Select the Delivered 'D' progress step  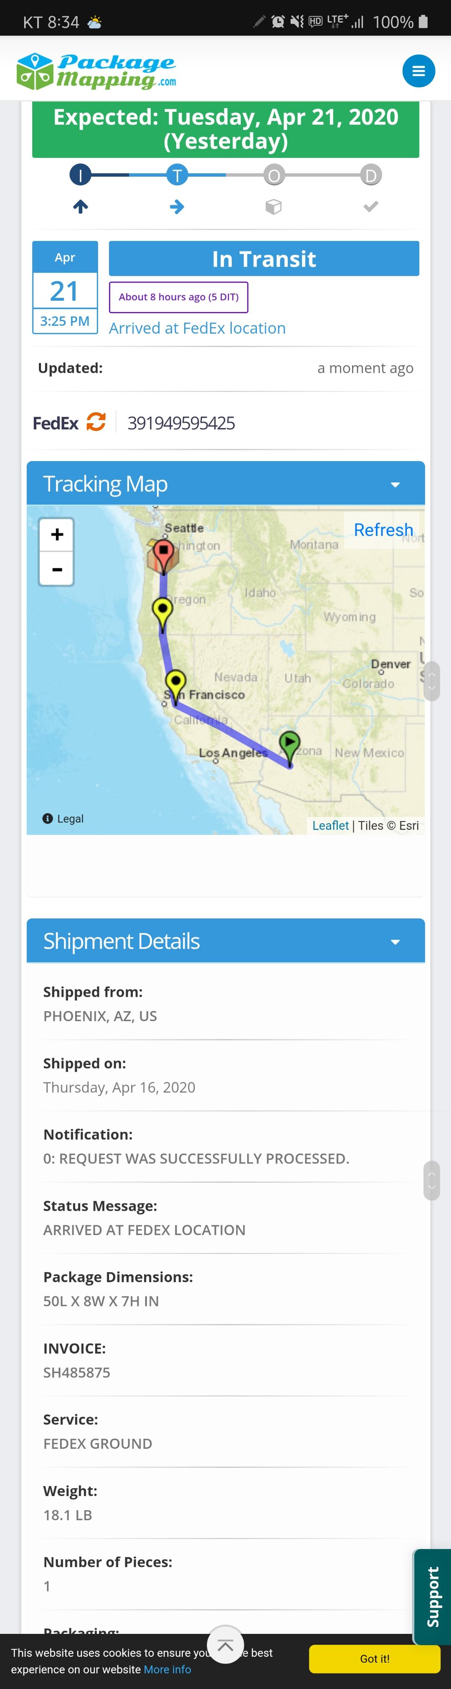click(x=370, y=175)
